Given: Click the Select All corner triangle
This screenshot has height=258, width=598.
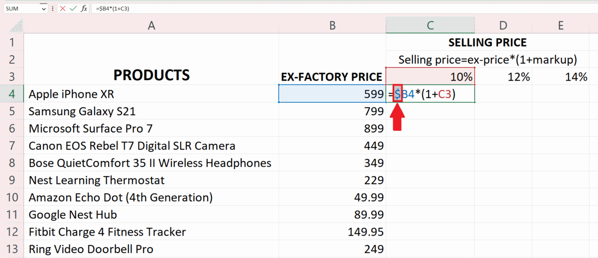Looking at the screenshot, I should (x=16, y=25).
